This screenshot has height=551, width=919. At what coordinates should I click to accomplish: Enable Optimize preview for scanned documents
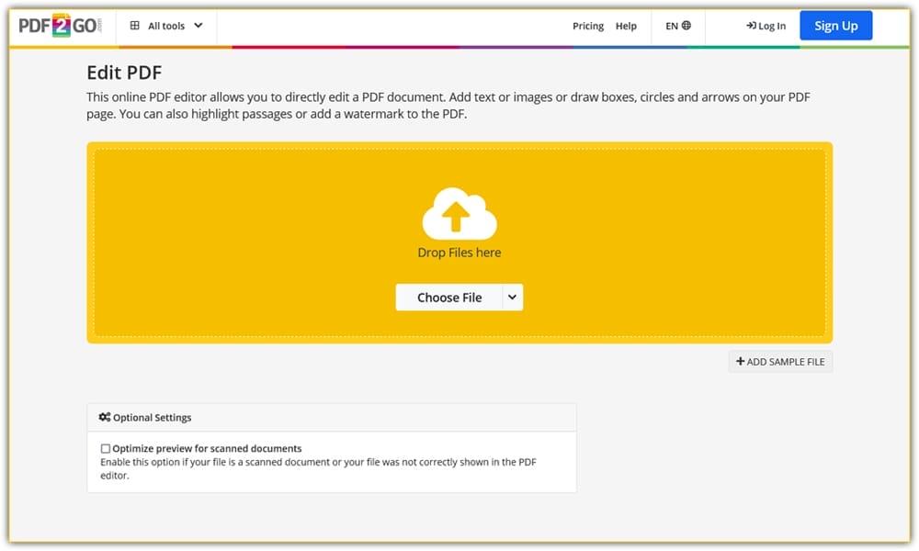pyautogui.click(x=106, y=448)
